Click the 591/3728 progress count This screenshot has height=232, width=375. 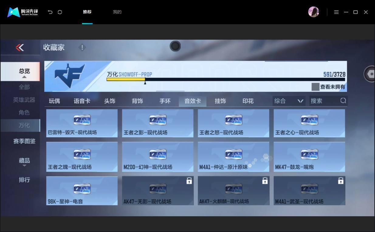[334, 74]
